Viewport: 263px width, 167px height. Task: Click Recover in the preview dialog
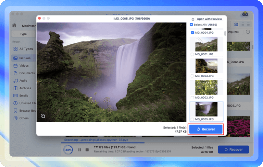click(x=206, y=129)
